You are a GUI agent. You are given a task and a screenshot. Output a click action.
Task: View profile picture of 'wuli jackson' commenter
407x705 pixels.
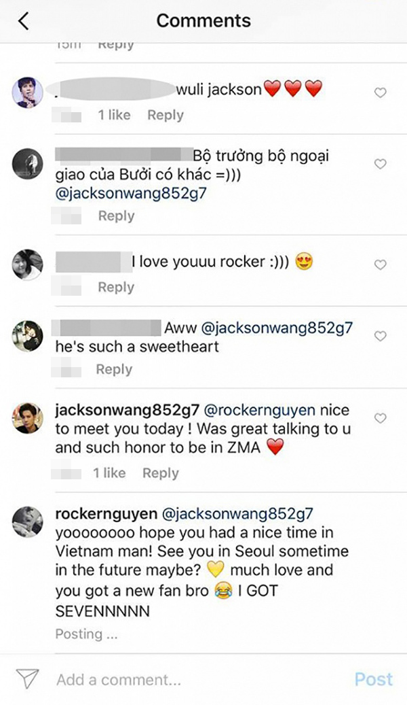(x=28, y=92)
